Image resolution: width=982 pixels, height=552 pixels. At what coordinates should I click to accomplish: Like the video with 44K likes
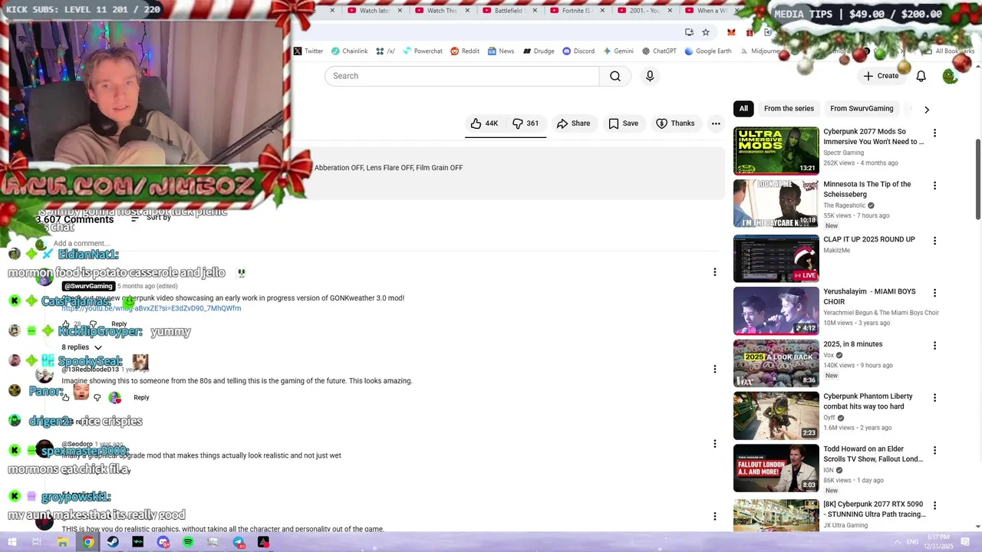(484, 123)
